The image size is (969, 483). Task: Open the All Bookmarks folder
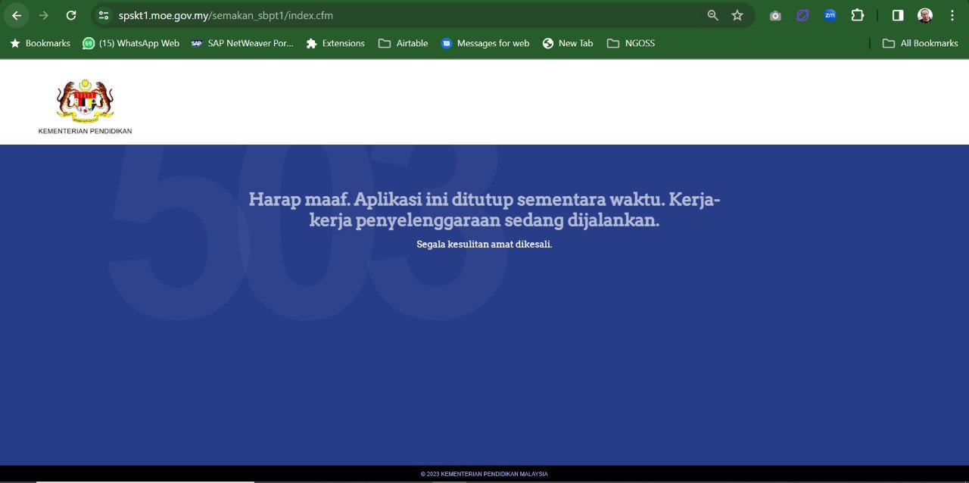coord(921,43)
